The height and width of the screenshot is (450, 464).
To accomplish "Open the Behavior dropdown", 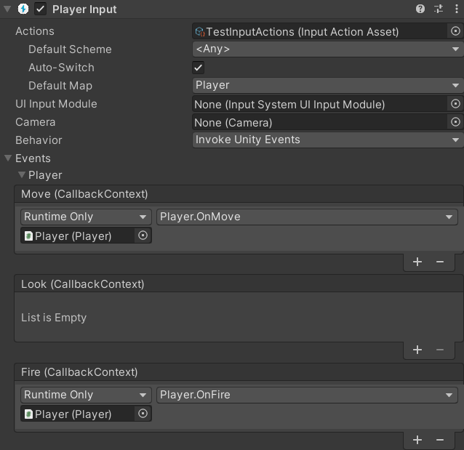I will pyautogui.click(x=327, y=140).
